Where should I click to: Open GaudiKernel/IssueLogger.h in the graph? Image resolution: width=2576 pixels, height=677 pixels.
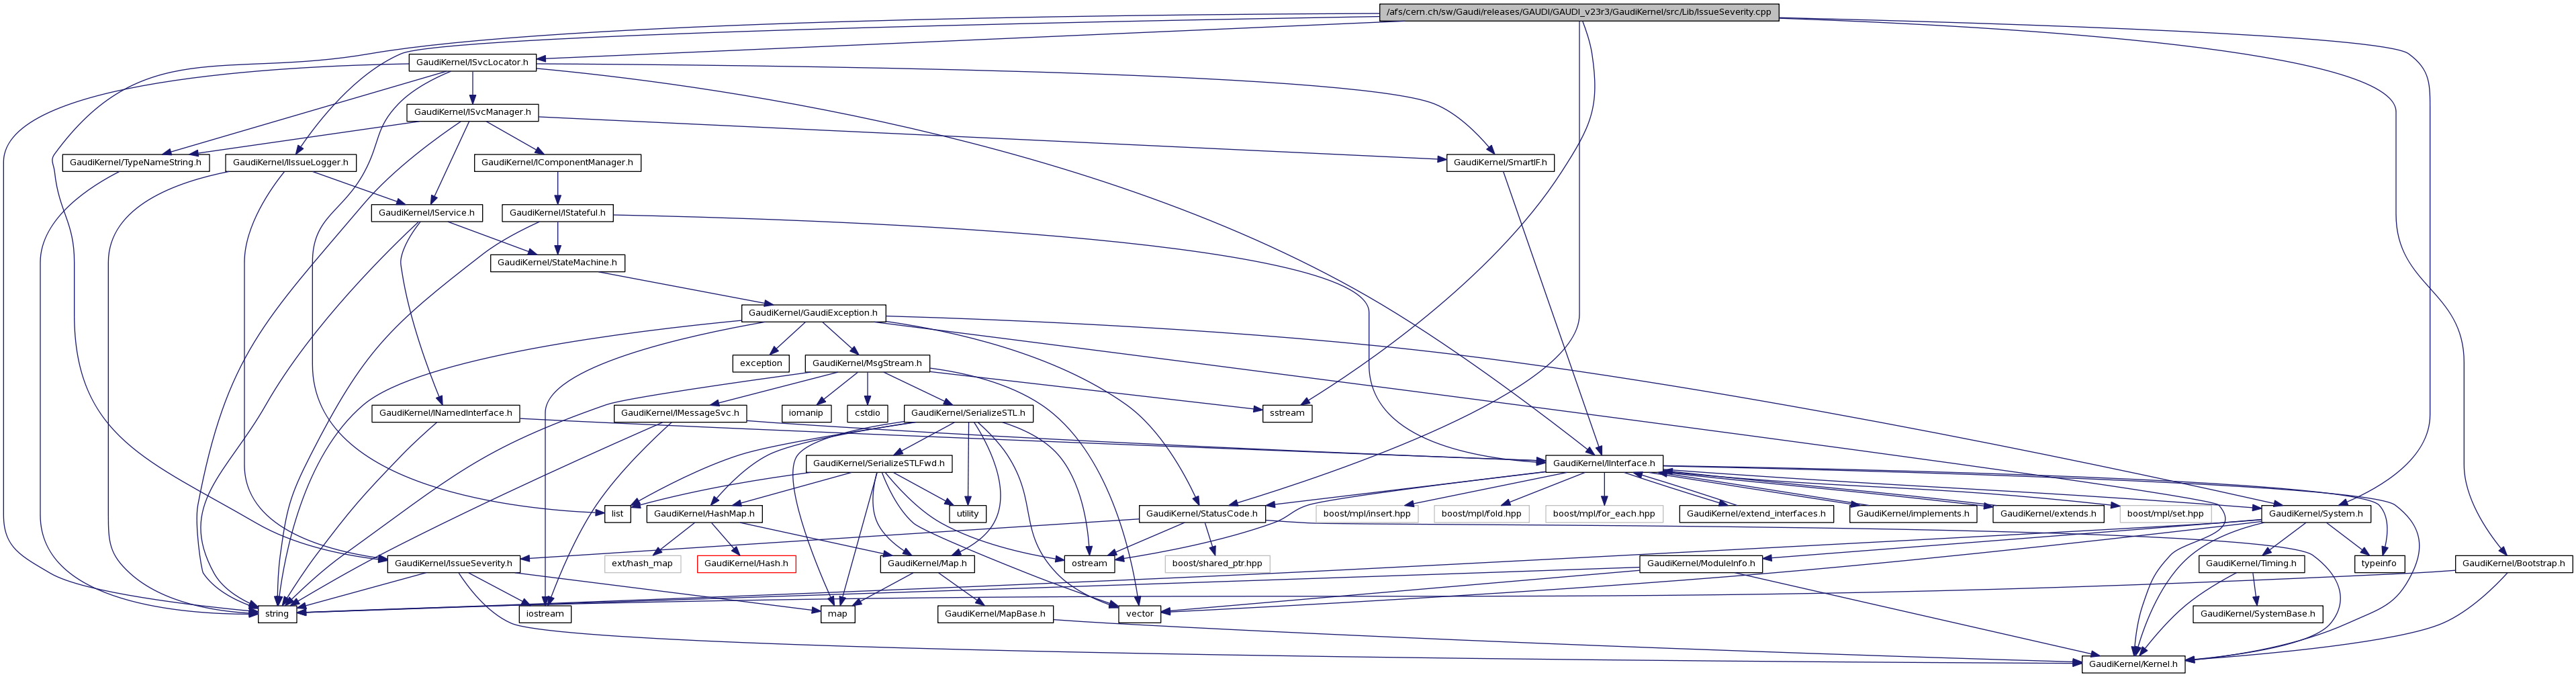pos(290,162)
